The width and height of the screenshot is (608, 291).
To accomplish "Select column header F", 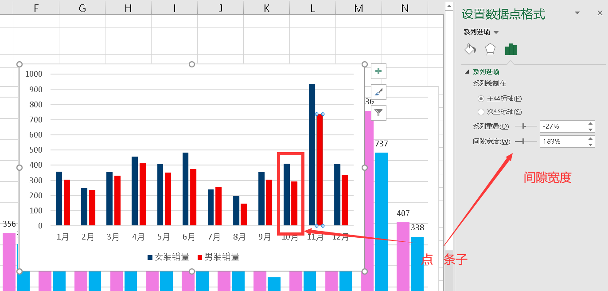I will 36,8.
